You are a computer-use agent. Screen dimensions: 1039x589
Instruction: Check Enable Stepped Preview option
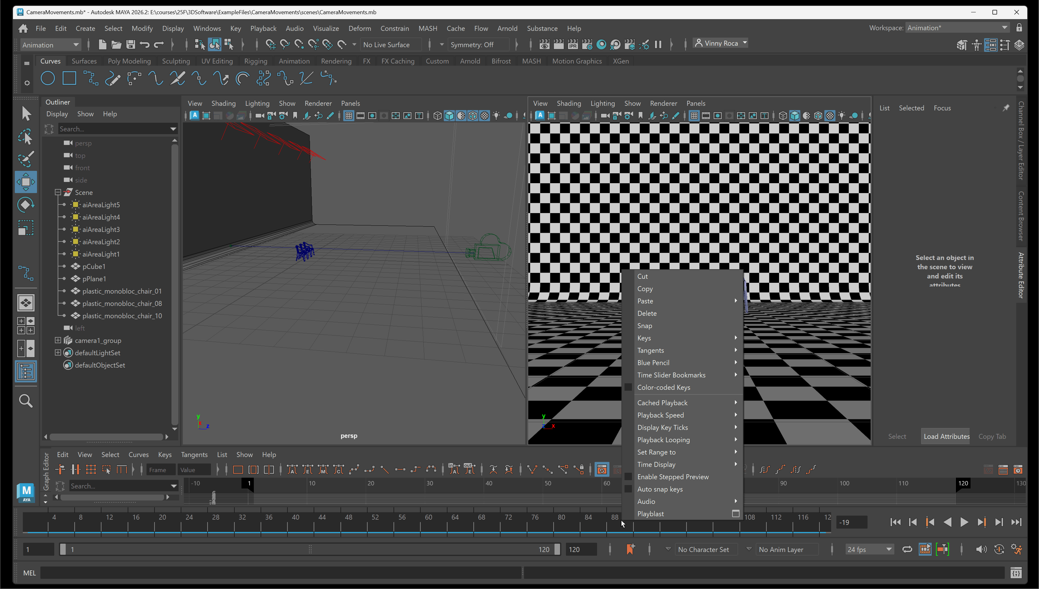(628, 476)
